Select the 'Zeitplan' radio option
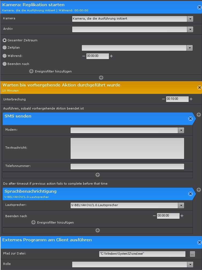 (x=5, y=48)
